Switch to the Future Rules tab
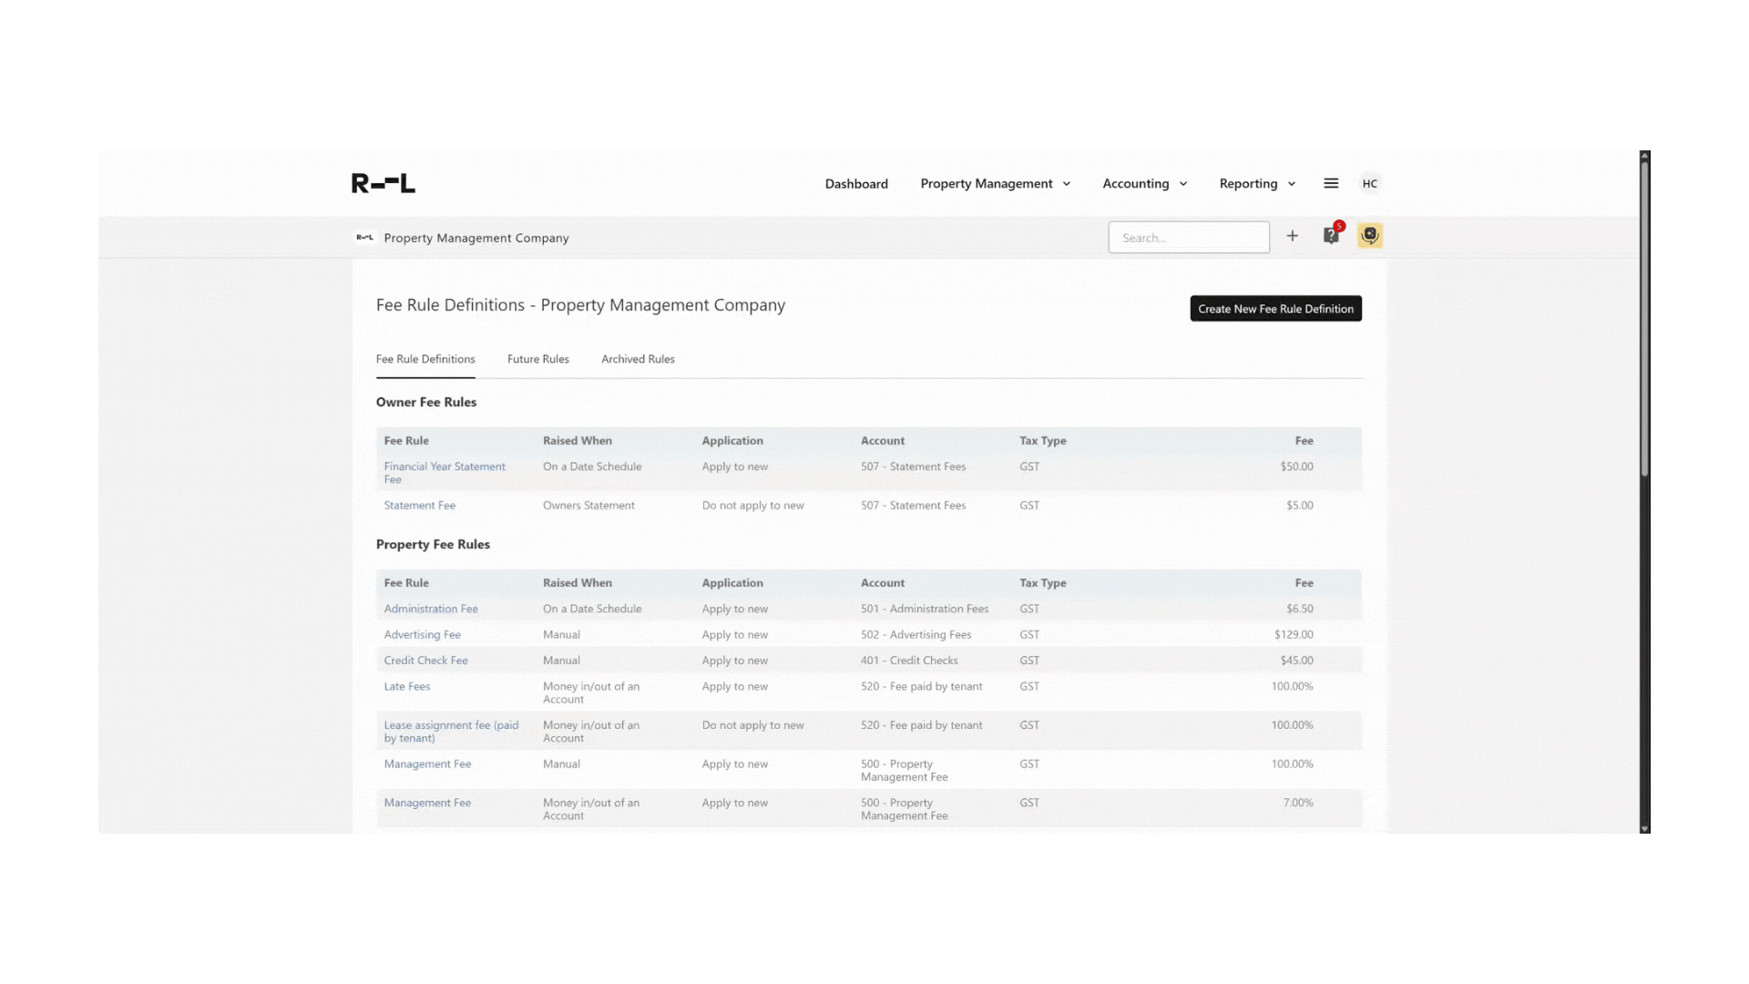The image size is (1749, 984). coord(537,359)
